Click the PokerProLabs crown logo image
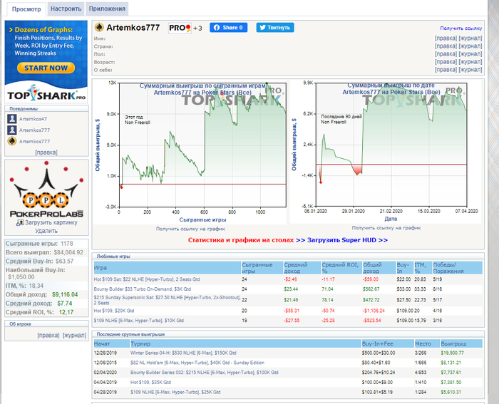 click(x=46, y=190)
